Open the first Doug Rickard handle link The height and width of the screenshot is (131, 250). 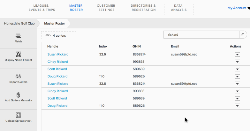(57, 76)
